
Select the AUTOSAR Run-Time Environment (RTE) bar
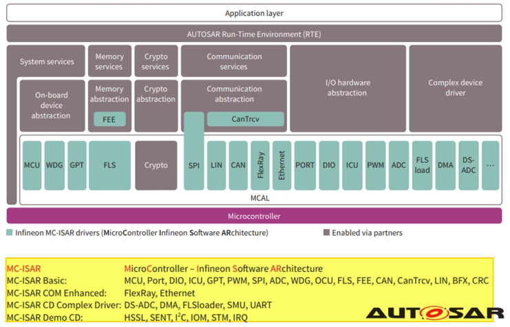pos(254,34)
